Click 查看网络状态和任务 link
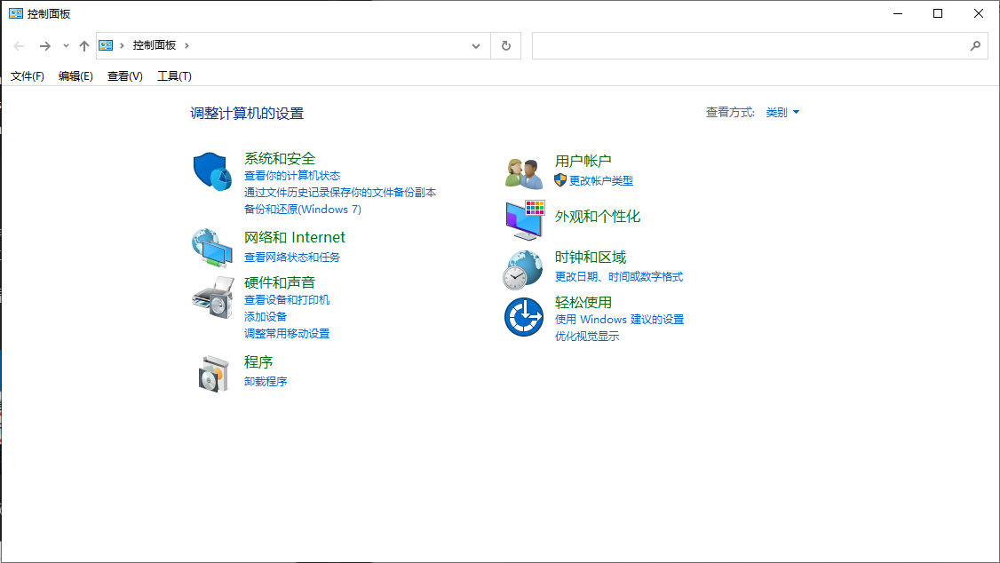Screen dimensions: 1000x563 tap(292, 258)
